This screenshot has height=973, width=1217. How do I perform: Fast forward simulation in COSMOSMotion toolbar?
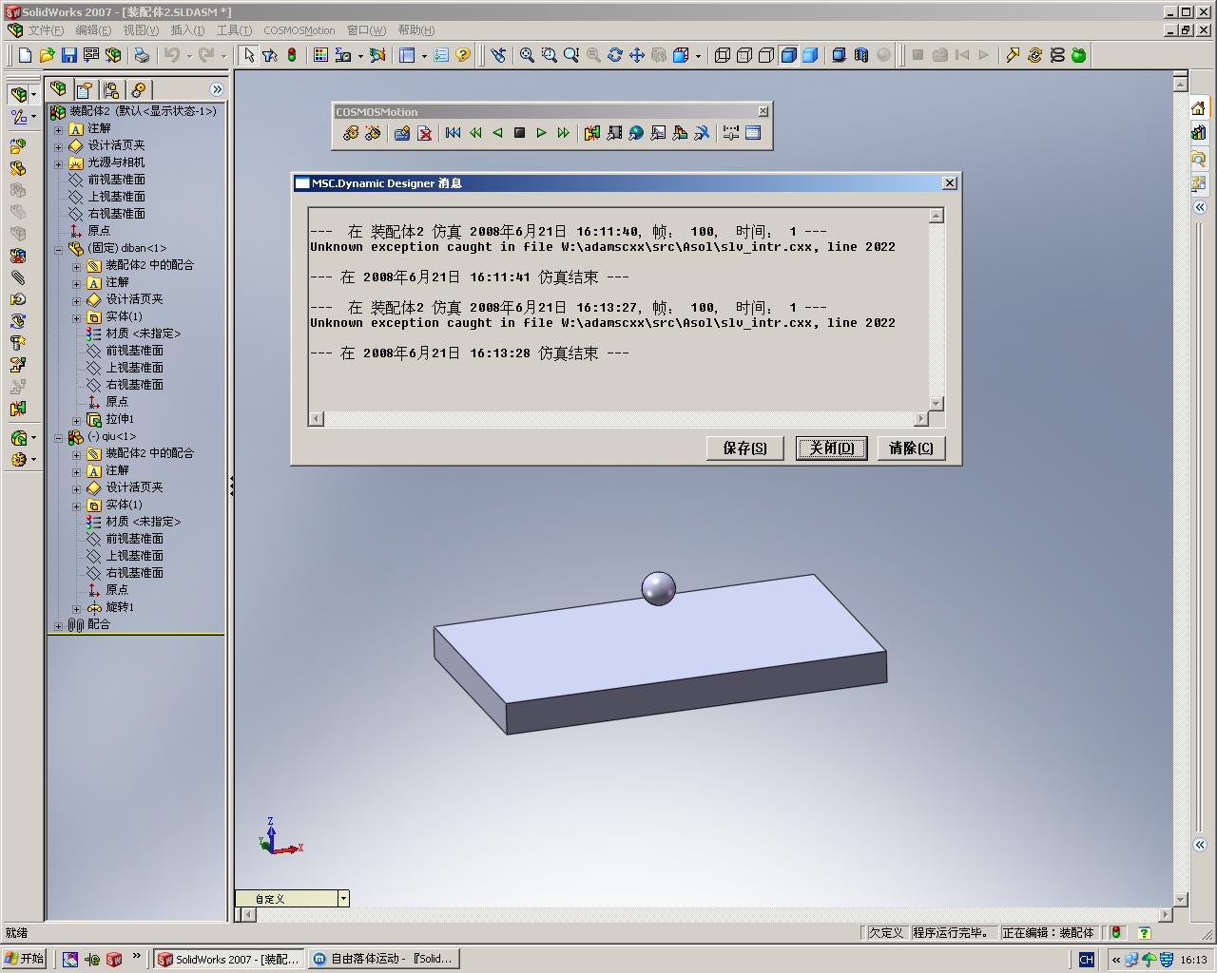click(x=563, y=133)
